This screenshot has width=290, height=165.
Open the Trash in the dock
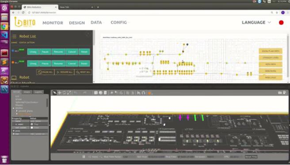(4, 159)
